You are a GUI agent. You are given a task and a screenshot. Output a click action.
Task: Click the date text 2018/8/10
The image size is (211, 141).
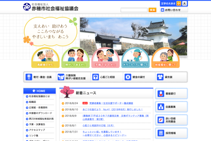point(71,109)
